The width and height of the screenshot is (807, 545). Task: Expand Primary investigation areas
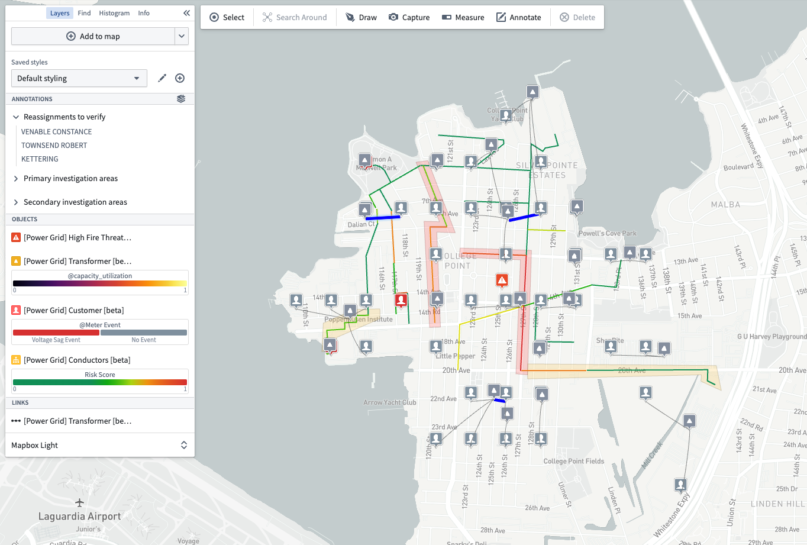pyautogui.click(x=16, y=179)
